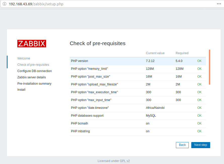Click the OK status for PHP version

click(x=199, y=61)
